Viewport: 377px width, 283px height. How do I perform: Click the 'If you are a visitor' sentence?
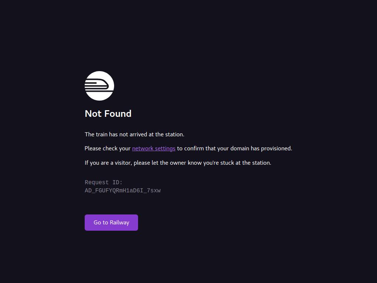[x=178, y=163]
